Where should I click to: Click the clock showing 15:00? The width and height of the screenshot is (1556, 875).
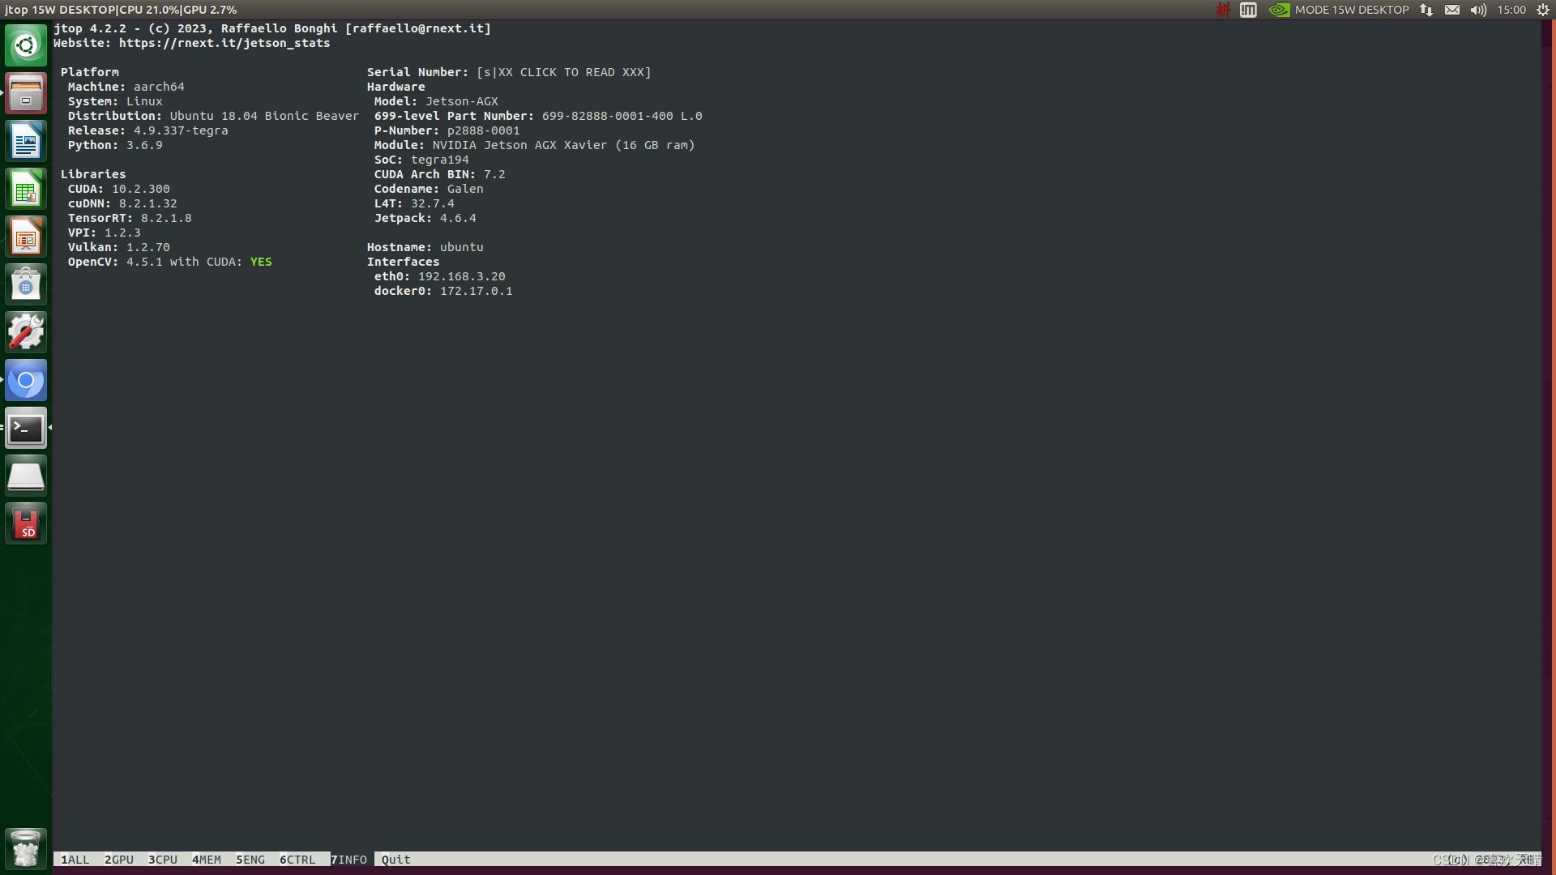click(x=1511, y=10)
